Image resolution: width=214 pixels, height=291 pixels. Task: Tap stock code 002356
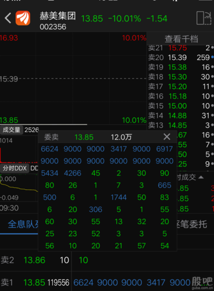(53, 27)
